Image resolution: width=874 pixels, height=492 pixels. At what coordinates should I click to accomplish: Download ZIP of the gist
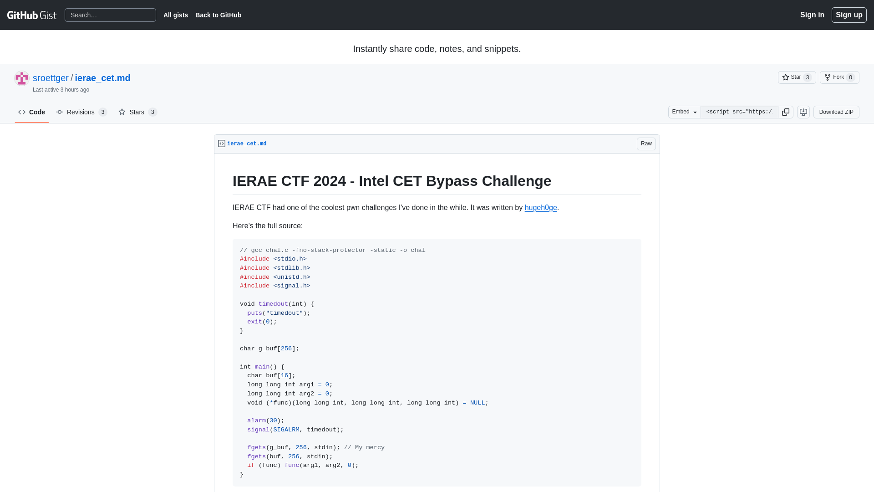(836, 112)
